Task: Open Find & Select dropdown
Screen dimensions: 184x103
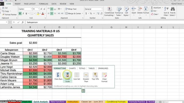Action: (x=172, y=11)
